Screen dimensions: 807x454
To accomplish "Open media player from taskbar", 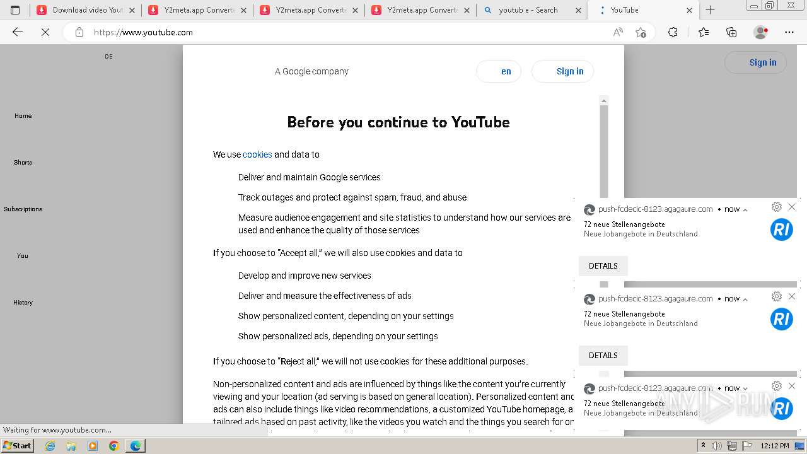I will [93, 446].
